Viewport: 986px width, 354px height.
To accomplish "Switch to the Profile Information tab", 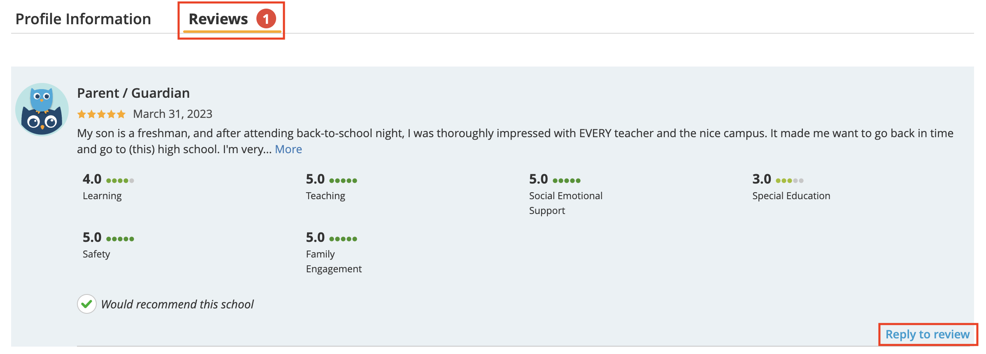I will tap(83, 19).
